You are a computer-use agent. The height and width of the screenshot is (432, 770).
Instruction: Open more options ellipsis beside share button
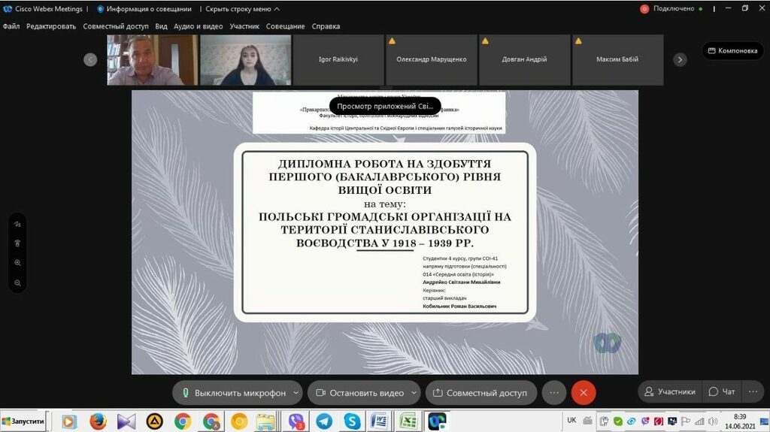coord(553,392)
